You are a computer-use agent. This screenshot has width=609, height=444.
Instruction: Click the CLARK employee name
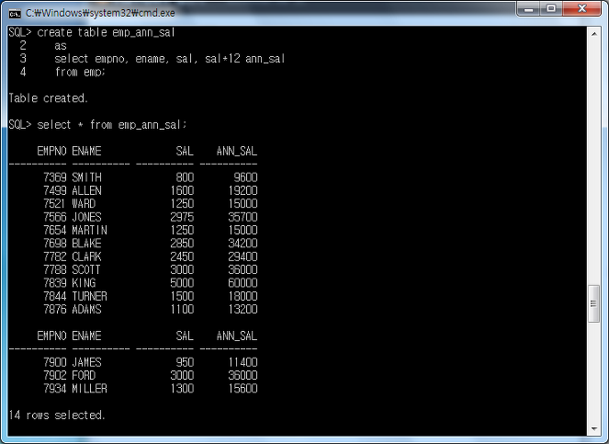pyautogui.click(x=86, y=257)
